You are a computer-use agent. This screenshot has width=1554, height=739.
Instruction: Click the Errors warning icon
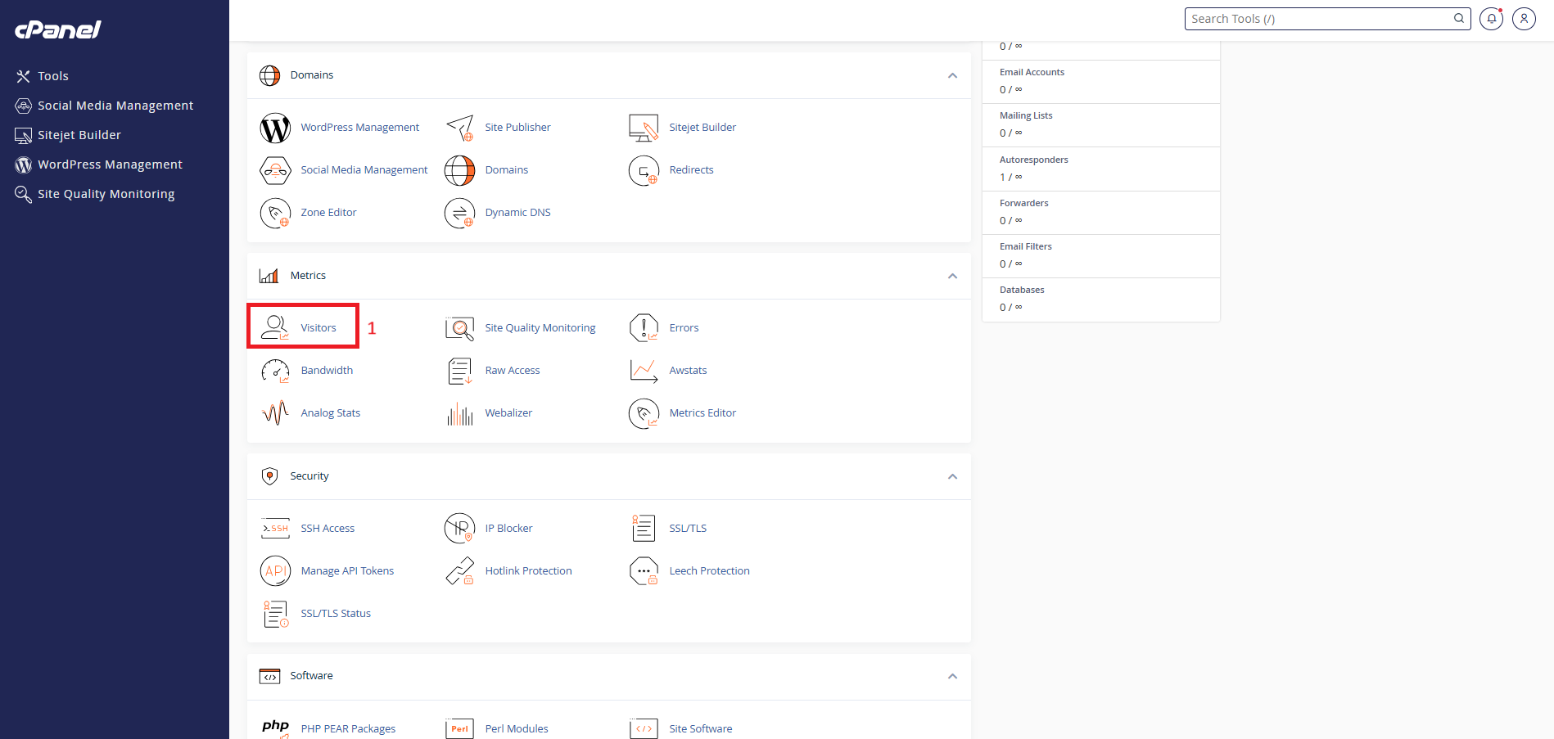(644, 327)
